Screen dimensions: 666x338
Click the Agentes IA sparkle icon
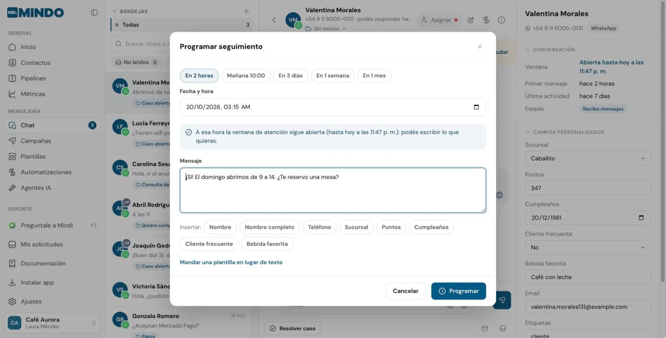[x=12, y=188]
